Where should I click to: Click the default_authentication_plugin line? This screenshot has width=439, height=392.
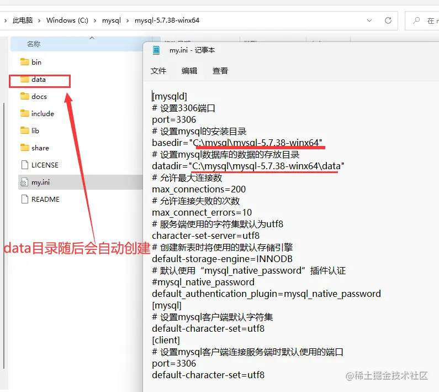point(266,294)
